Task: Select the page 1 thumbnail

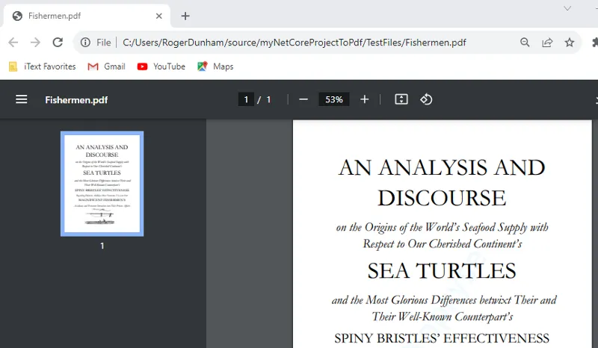Action: [102, 184]
